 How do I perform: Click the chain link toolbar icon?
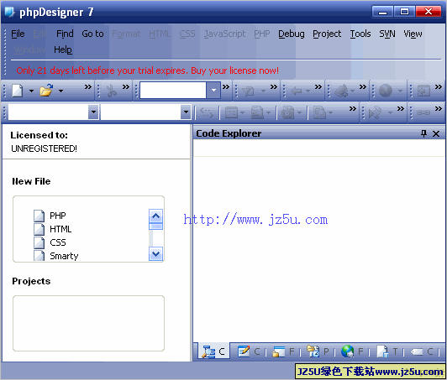point(423,112)
